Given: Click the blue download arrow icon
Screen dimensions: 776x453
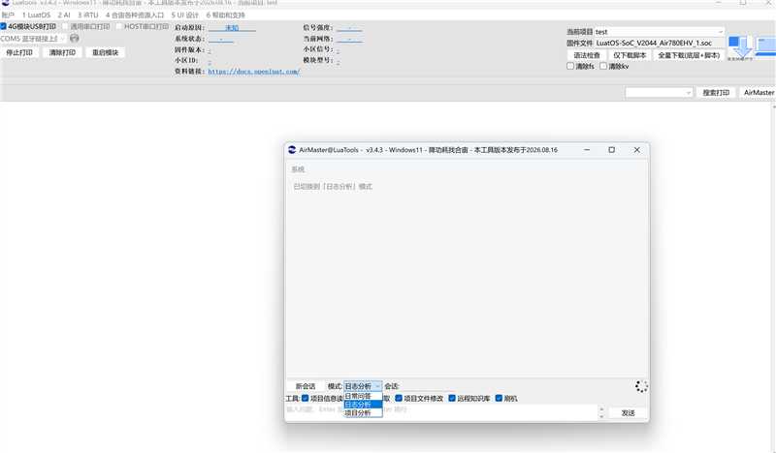Looking at the screenshot, I should [x=740, y=47].
